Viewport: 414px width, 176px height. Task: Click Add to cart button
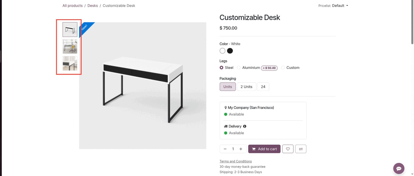click(x=264, y=149)
